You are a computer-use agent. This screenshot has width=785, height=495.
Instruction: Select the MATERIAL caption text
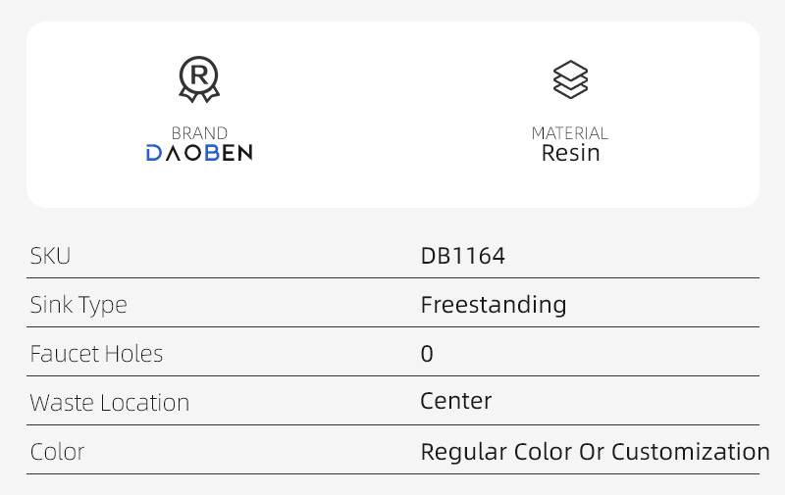click(570, 133)
